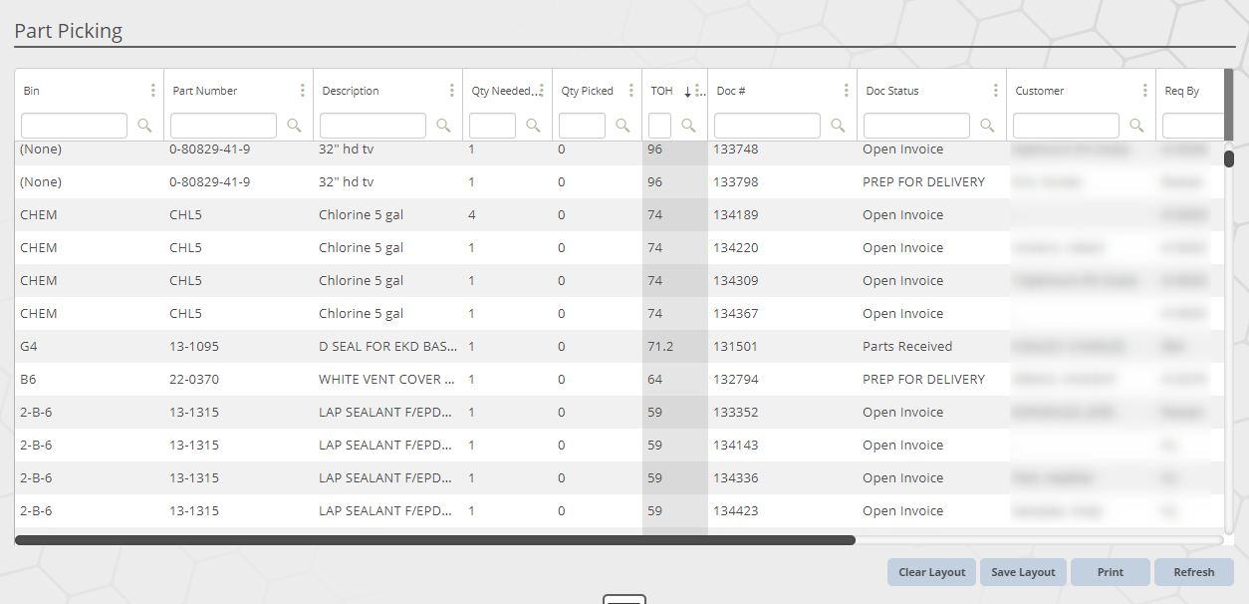Focus the Qty Needed filter text box
Viewport: 1249px width, 604px height.
[493, 126]
